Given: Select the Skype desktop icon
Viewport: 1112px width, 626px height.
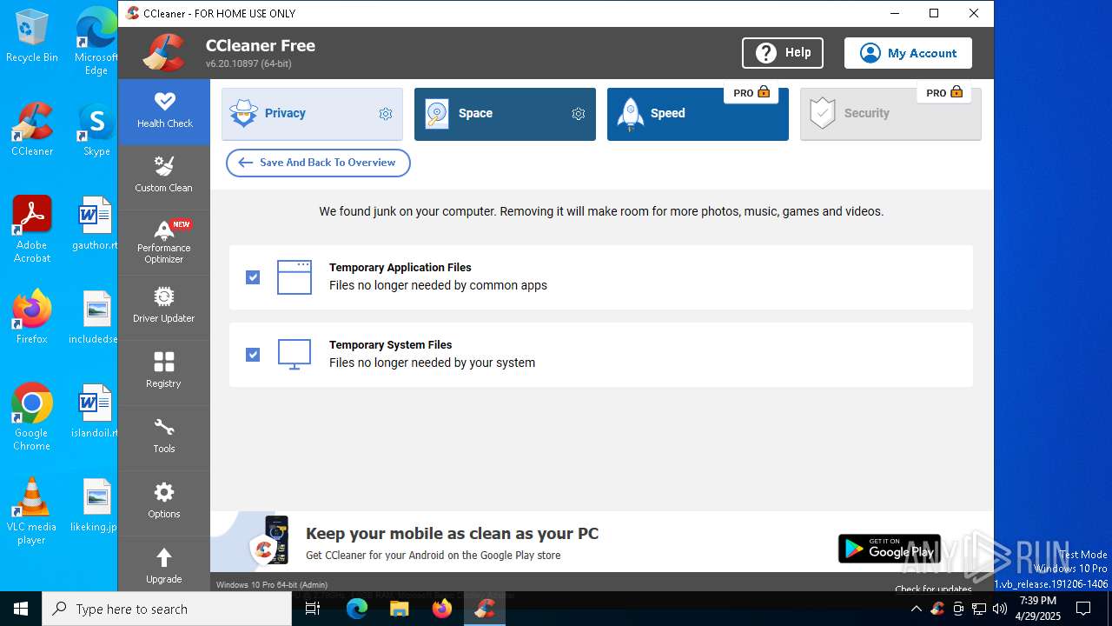Looking at the screenshot, I should point(96,130).
